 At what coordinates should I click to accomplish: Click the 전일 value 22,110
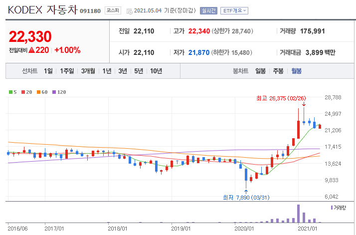144,31
